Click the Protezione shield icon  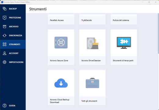point(5,17)
